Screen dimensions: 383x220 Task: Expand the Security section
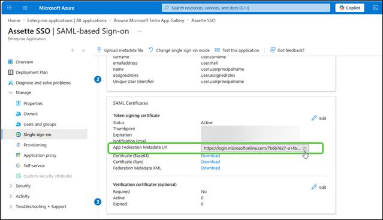coord(11,186)
